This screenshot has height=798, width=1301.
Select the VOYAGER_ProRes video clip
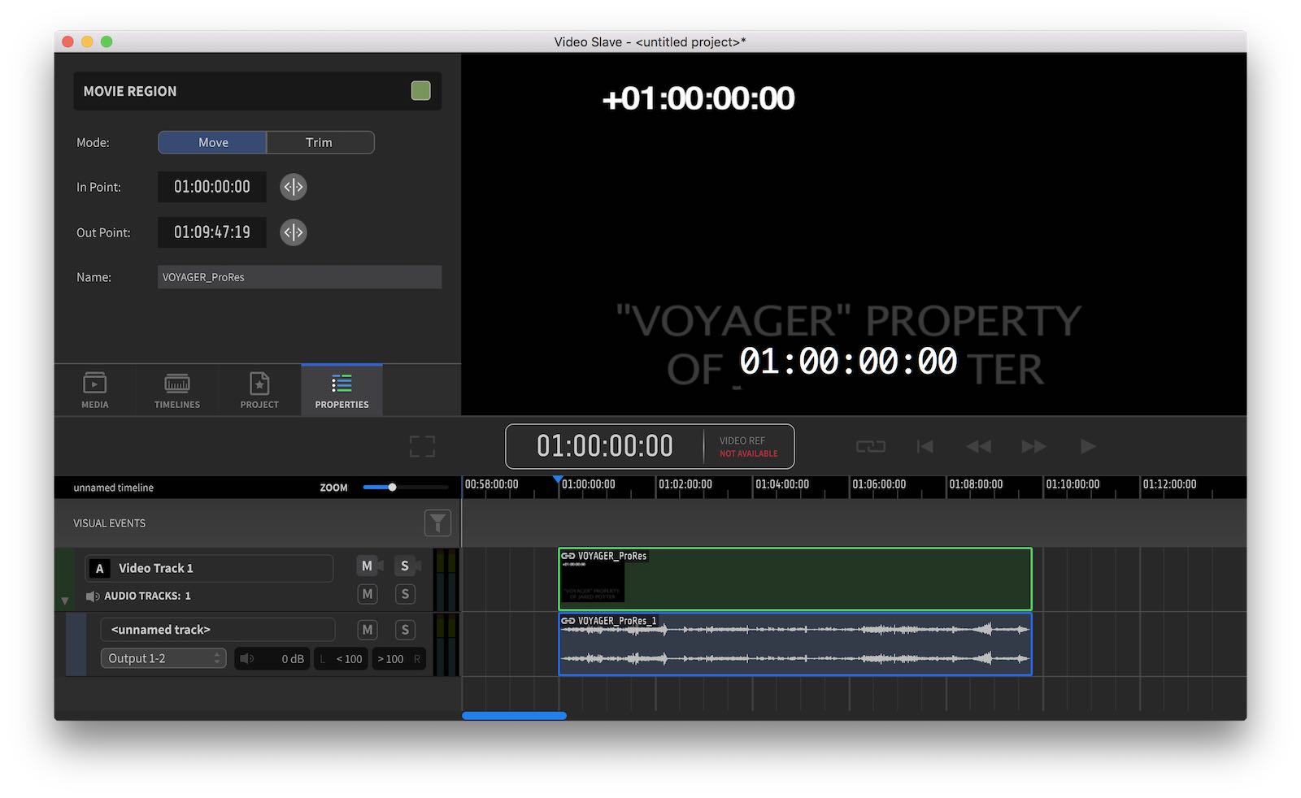pos(795,579)
